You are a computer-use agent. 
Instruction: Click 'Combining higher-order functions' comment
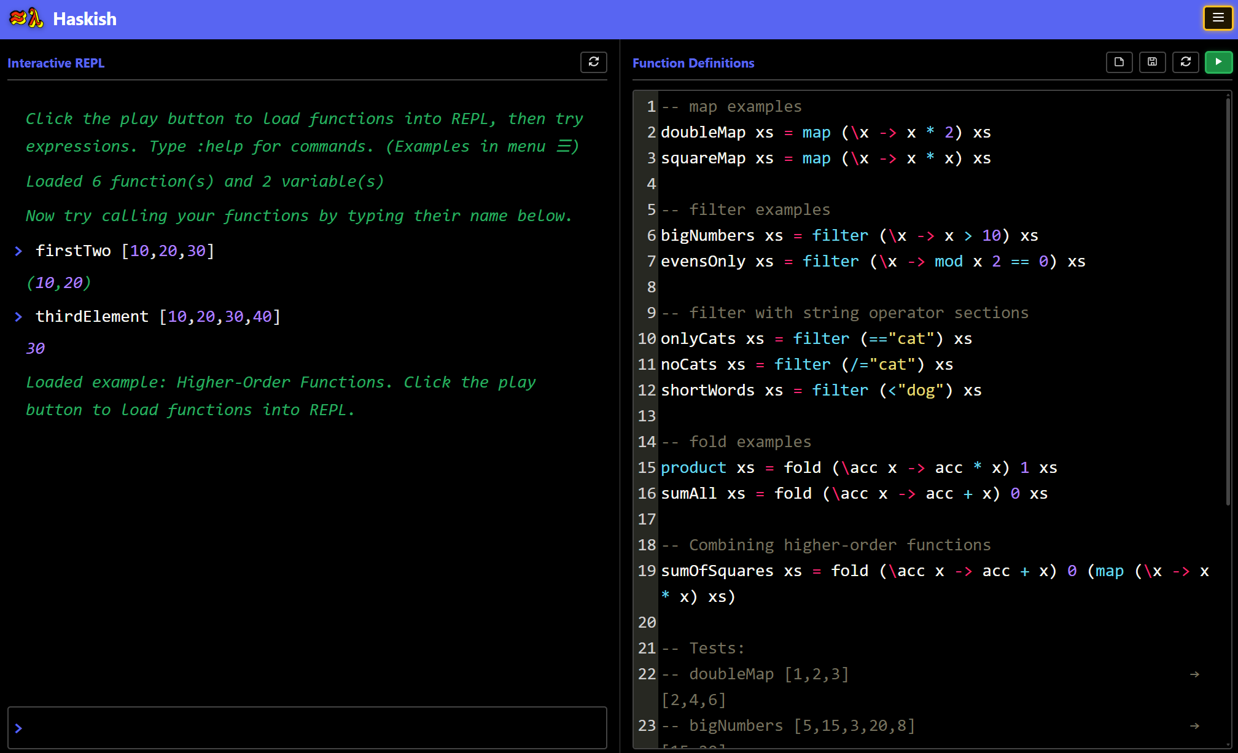(x=826, y=545)
